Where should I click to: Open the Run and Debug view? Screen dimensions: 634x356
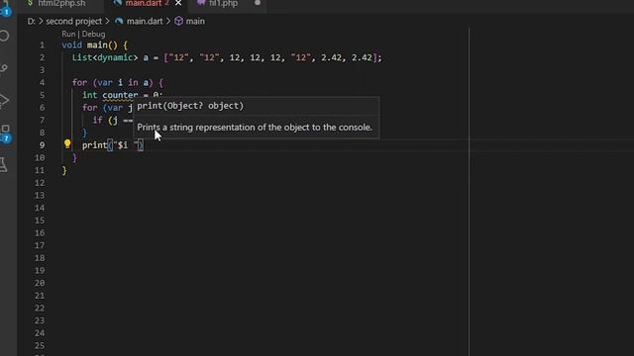click(4, 100)
